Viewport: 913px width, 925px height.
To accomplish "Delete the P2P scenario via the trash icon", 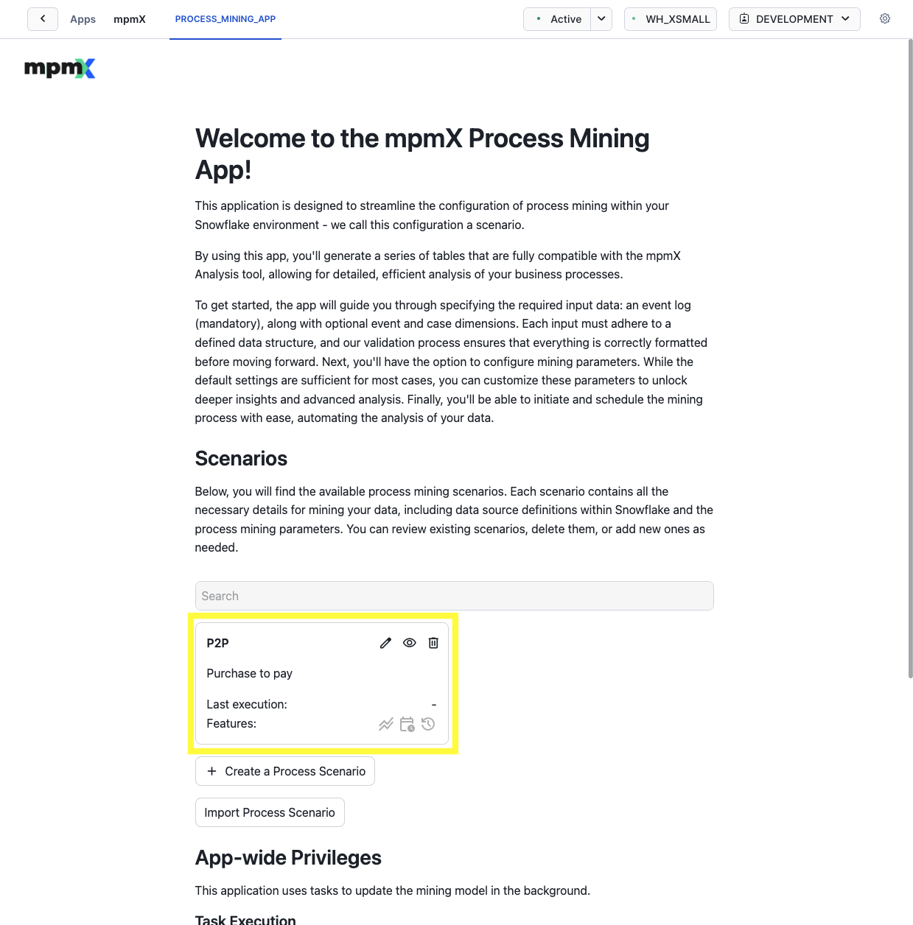I will [x=433, y=643].
